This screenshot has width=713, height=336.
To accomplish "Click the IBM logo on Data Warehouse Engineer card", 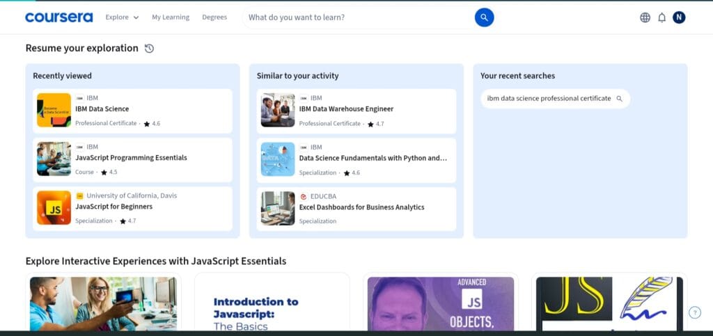I will 304,98.
